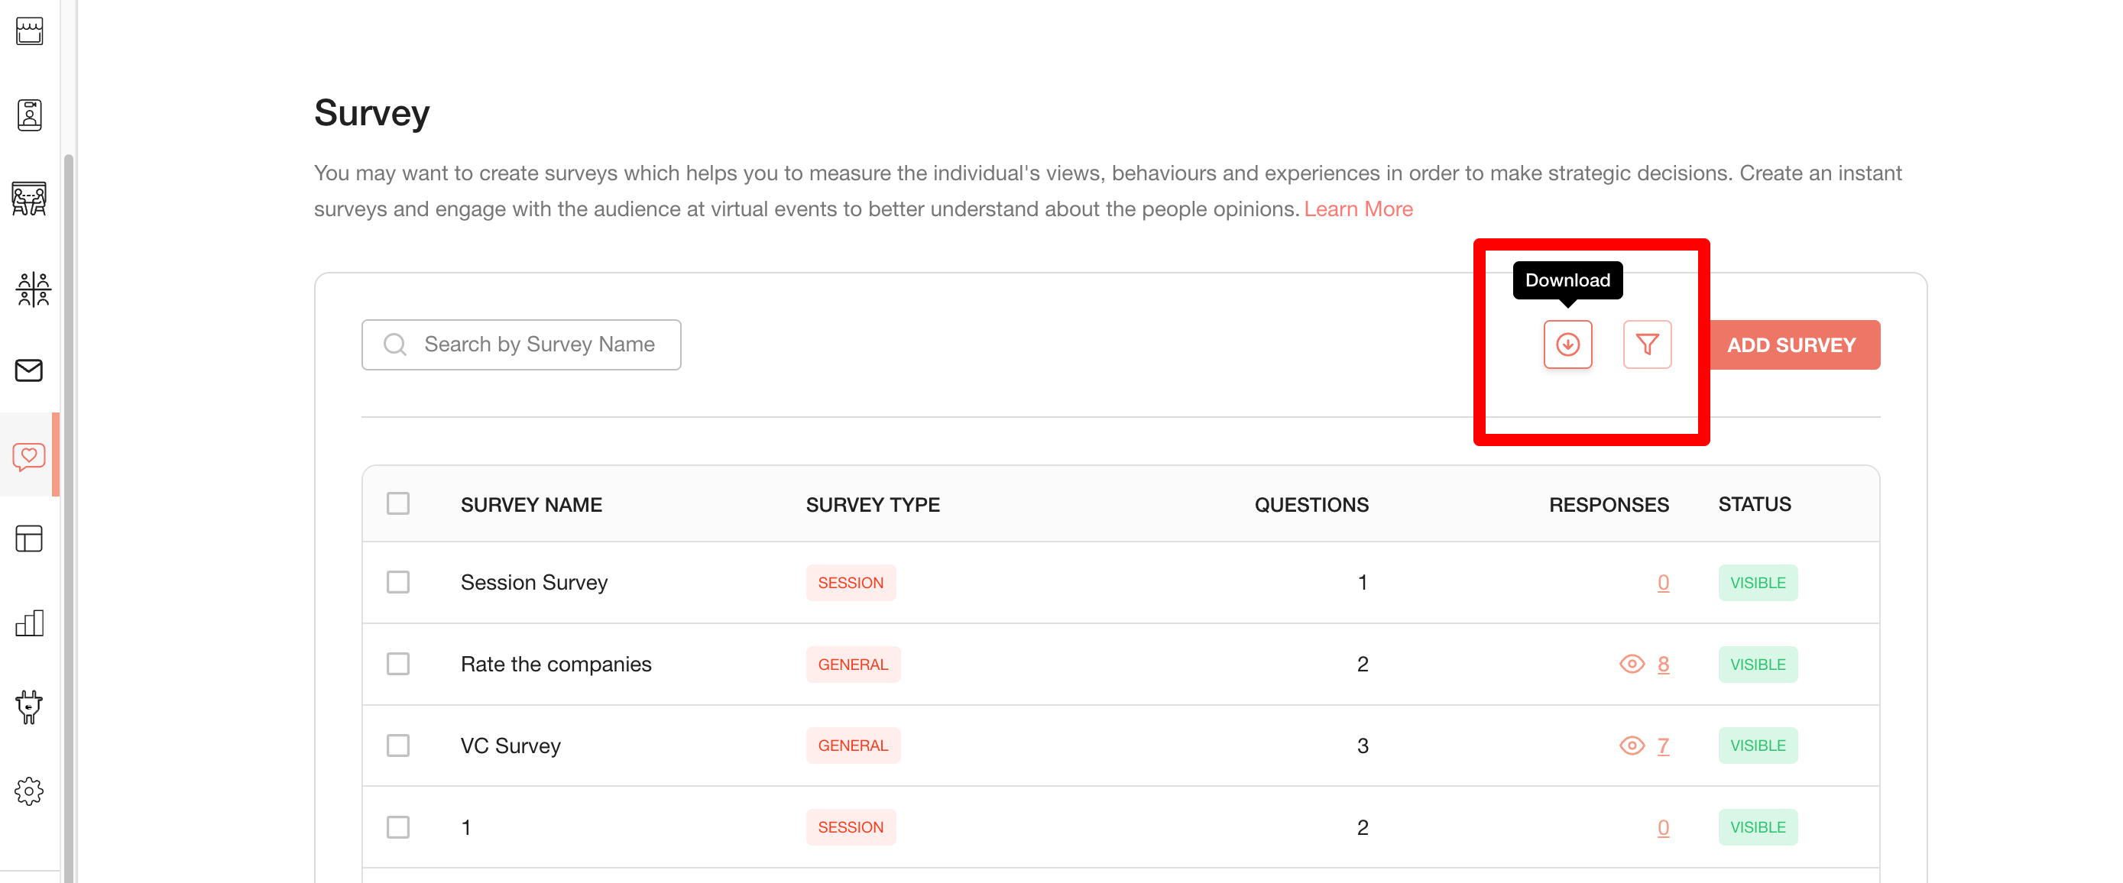The image size is (2123, 883).
Task: Click the filter funnel icon button
Action: tap(1647, 344)
